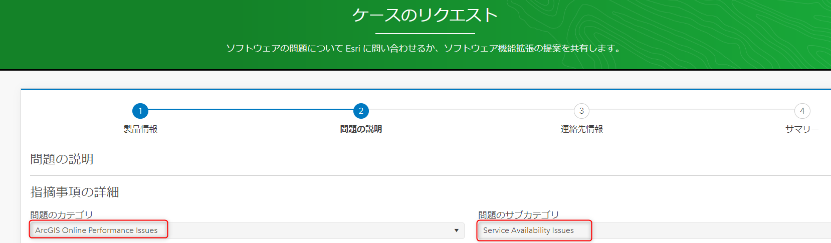This screenshot has width=831, height=243.
Task: Click the 指摘事項の詳細 section heading
Action: pos(75,192)
